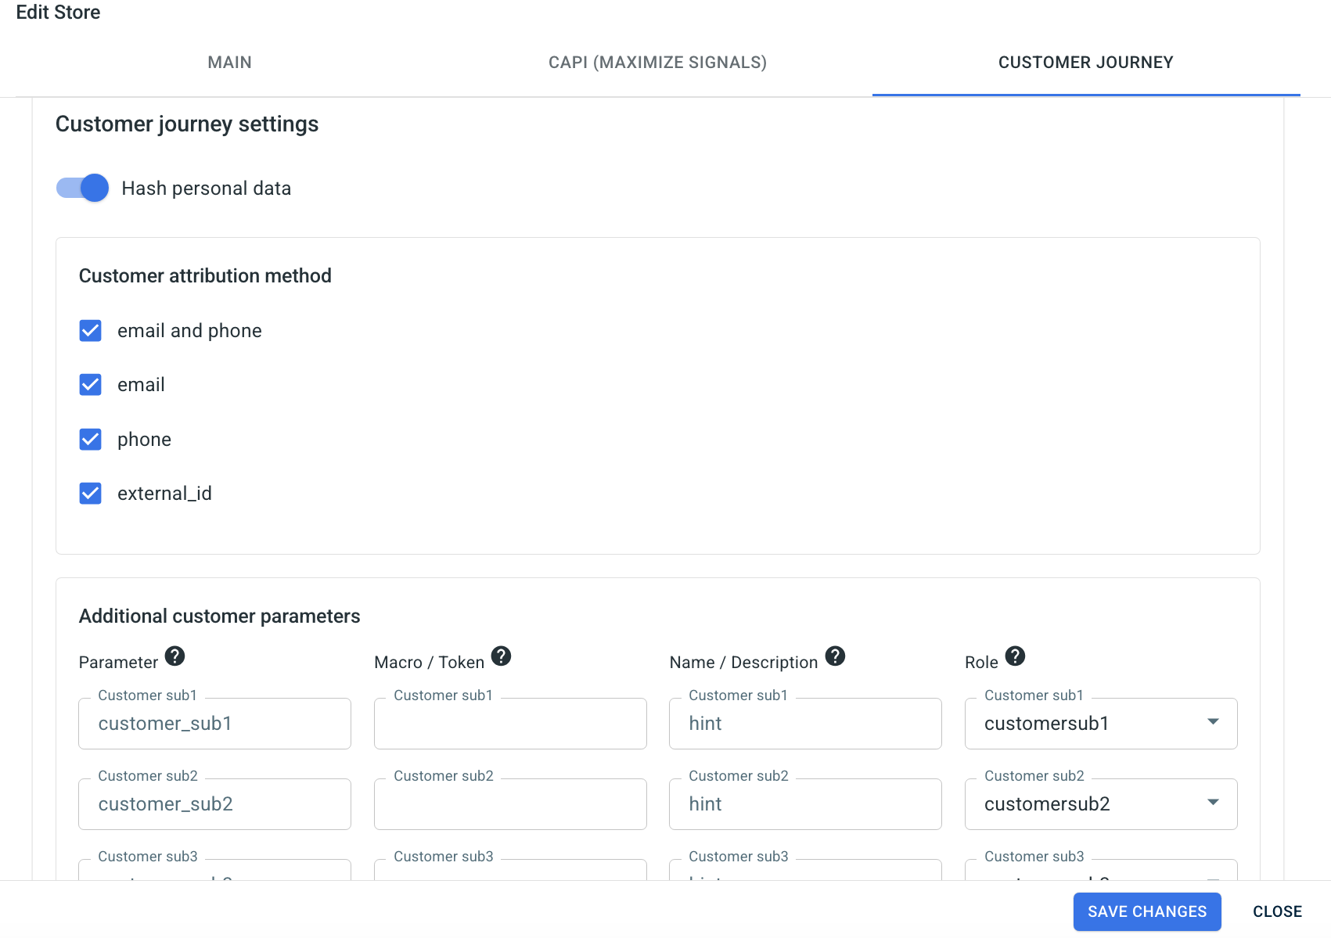Viewport: 1331px width, 938px height.
Task: Open help icon next to Macro / Token
Action: coord(501,656)
